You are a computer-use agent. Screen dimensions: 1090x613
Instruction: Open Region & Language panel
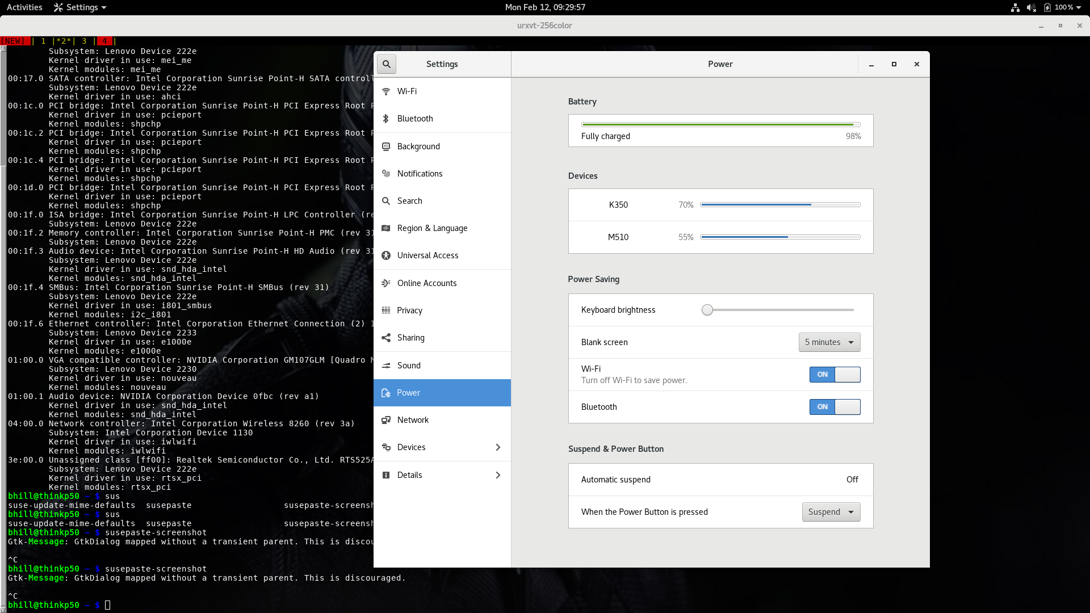(x=442, y=228)
